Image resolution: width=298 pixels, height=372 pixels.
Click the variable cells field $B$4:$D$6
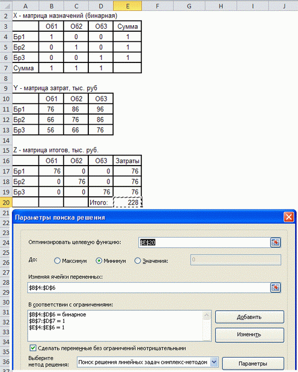pos(149,287)
